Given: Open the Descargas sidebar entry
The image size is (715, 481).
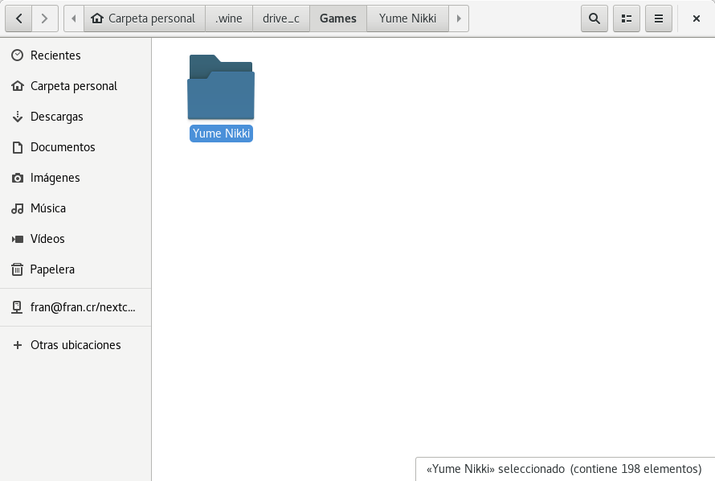Looking at the screenshot, I should (x=76, y=117).
